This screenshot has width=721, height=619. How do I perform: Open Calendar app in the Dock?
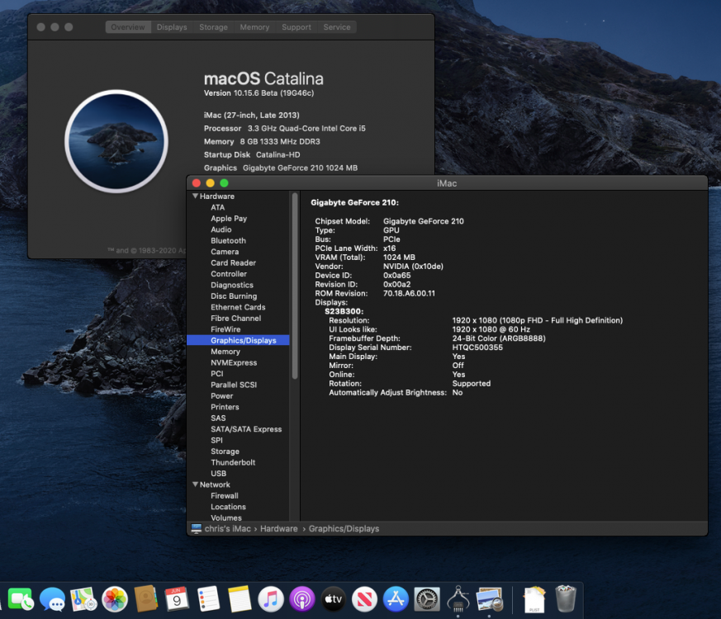177,599
